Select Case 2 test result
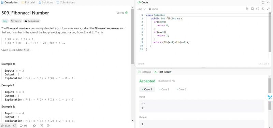273x128 pixels. [164, 89]
